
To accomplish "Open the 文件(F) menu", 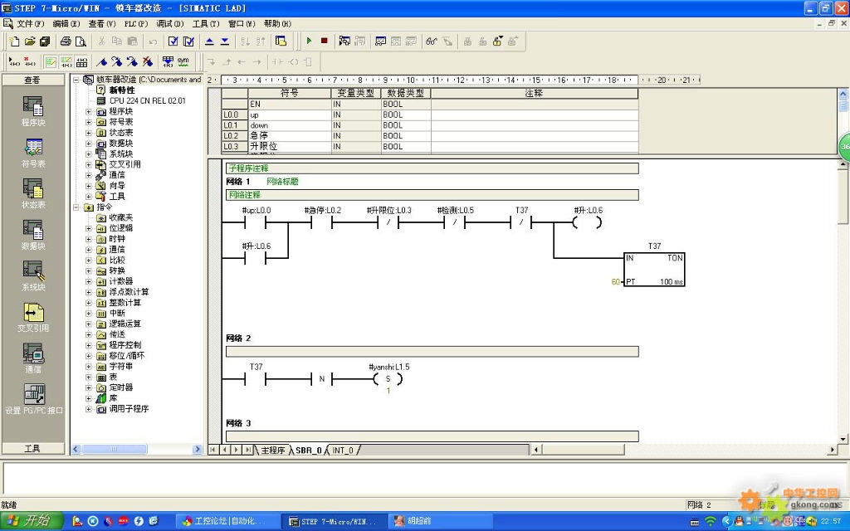I will pos(30,24).
